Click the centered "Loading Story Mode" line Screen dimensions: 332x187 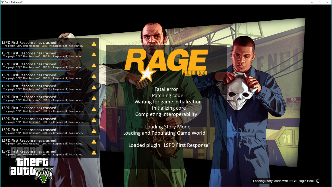pos(168,127)
